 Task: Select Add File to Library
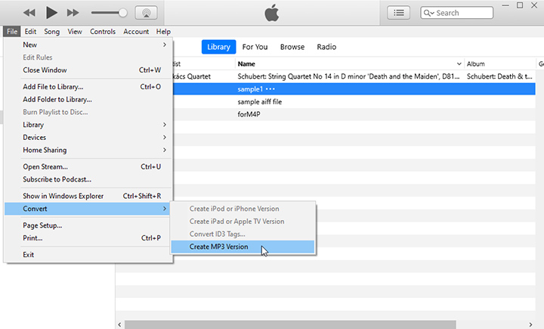[88, 87]
